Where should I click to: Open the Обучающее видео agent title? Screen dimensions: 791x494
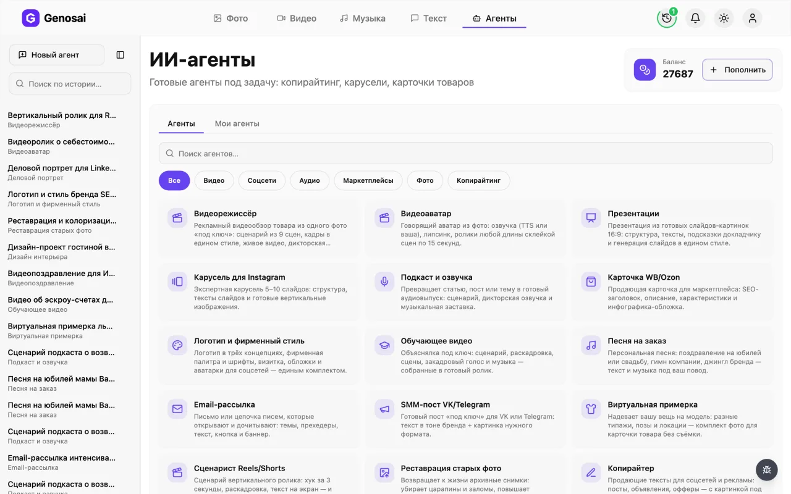click(436, 341)
